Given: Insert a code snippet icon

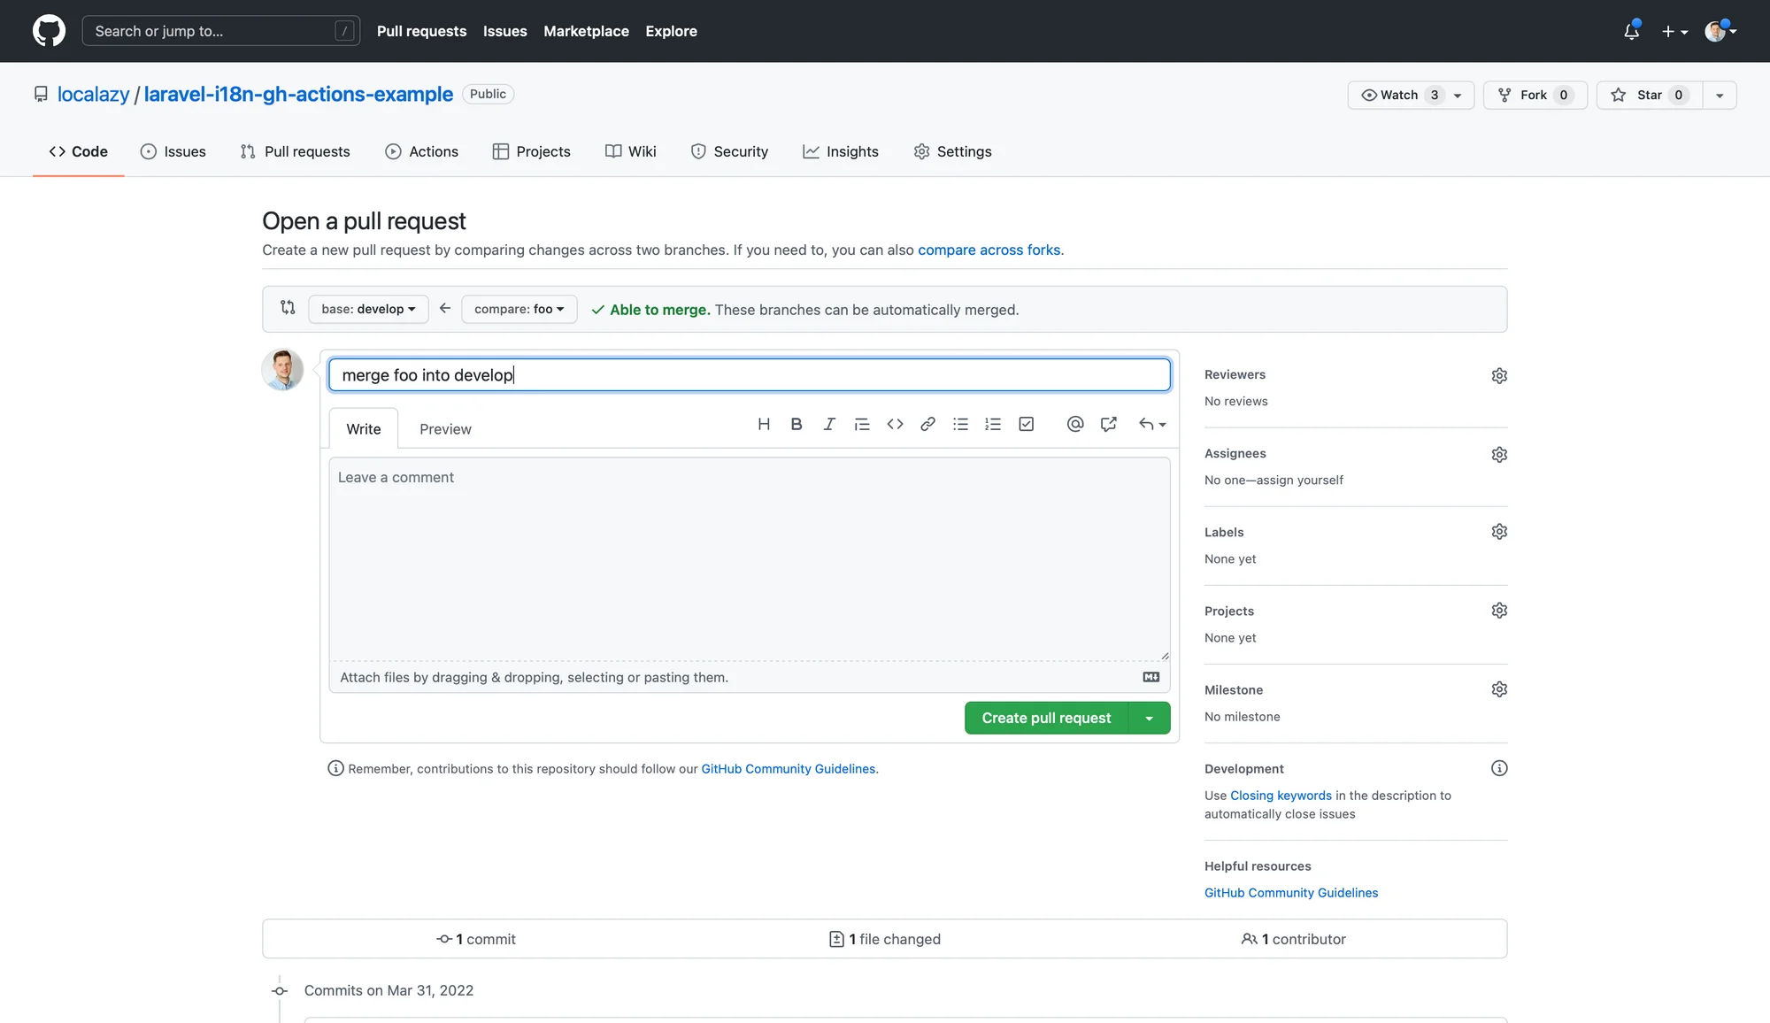Looking at the screenshot, I should click(x=895, y=424).
